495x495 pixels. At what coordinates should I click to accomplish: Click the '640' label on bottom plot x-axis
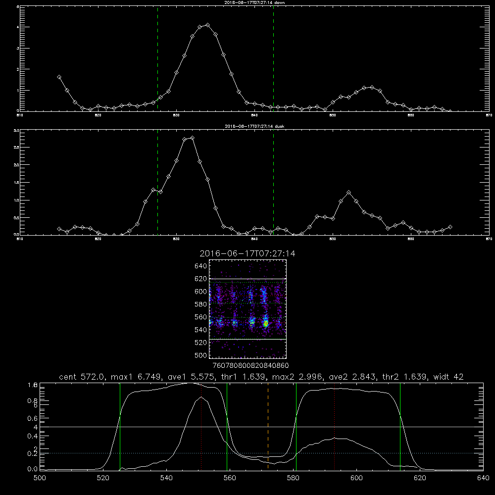pos(483,478)
